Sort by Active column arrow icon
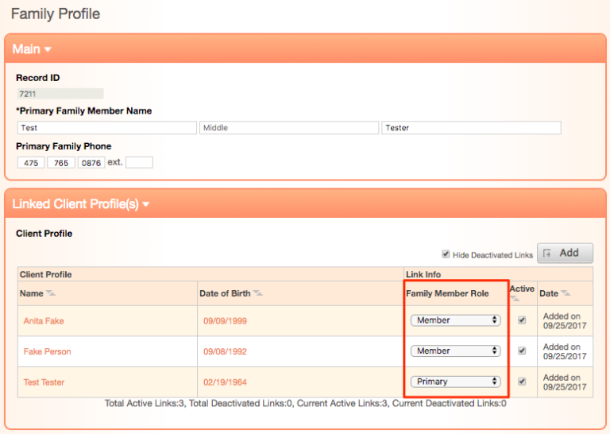This screenshot has width=610, height=434. 515,299
